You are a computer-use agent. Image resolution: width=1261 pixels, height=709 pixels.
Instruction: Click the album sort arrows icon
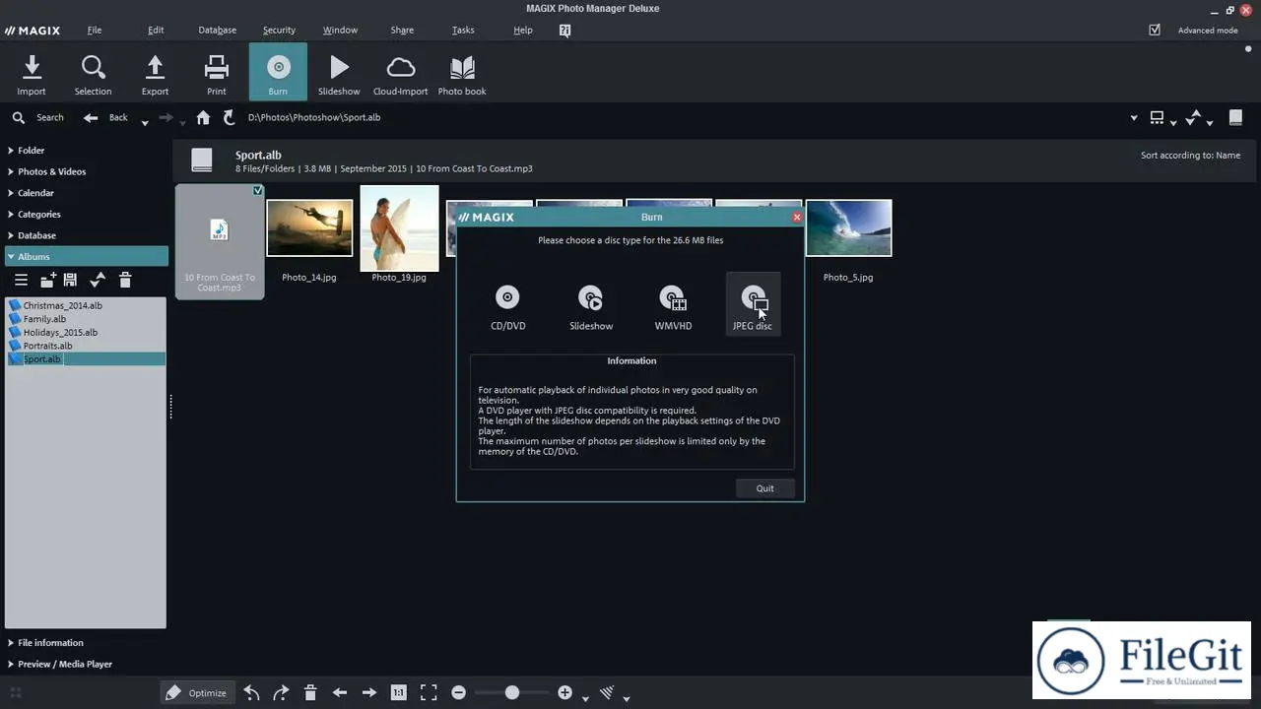98,281
